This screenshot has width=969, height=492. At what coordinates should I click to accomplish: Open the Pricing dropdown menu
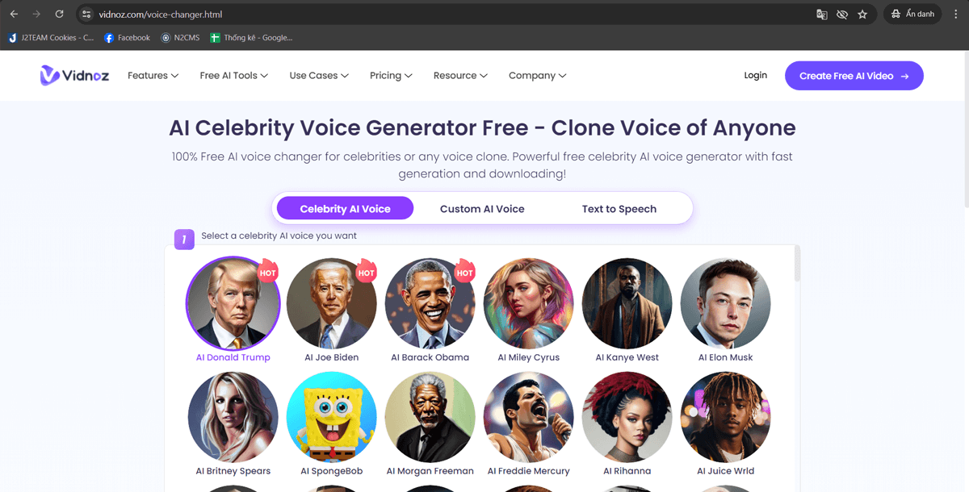(391, 76)
